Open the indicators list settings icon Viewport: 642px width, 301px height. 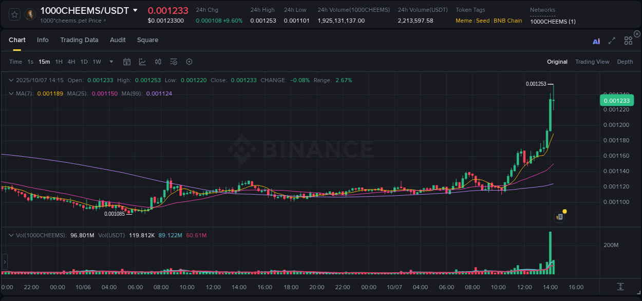[174, 61]
